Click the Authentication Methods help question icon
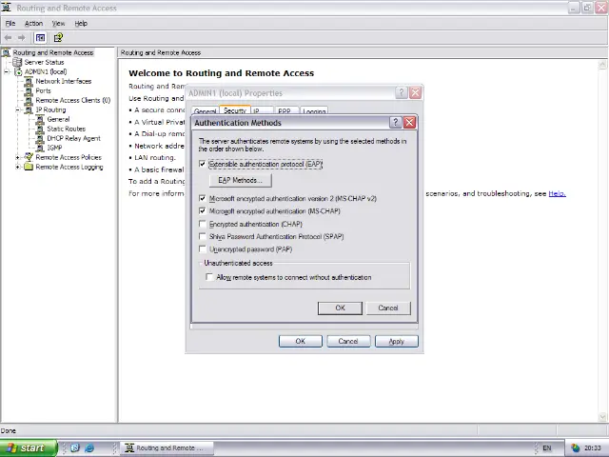Viewport: 609px width, 457px height. pos(395,123)
